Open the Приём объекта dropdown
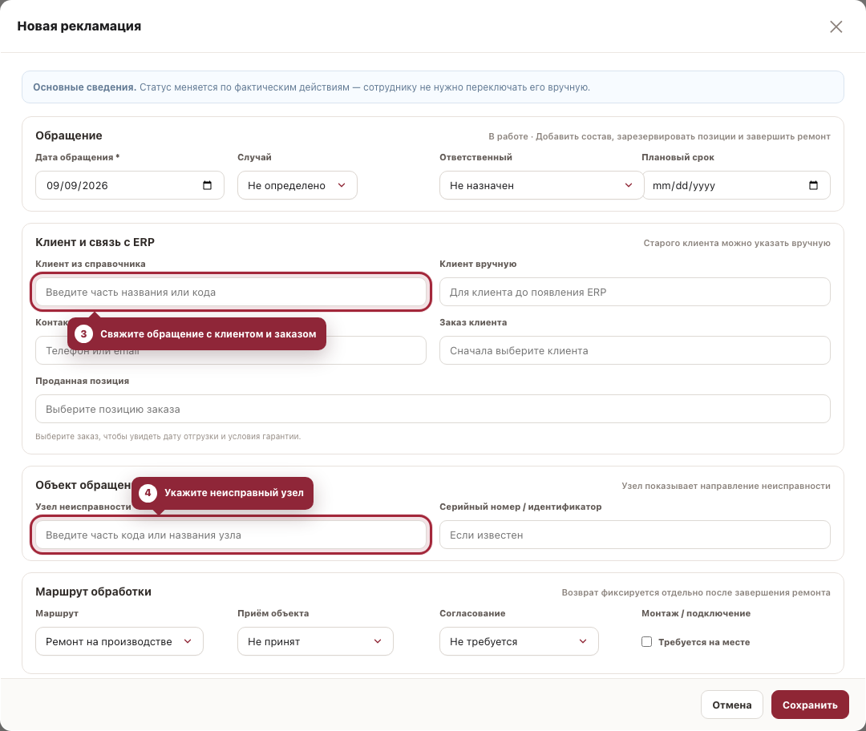866x731 pixels. tap(315, 641)
